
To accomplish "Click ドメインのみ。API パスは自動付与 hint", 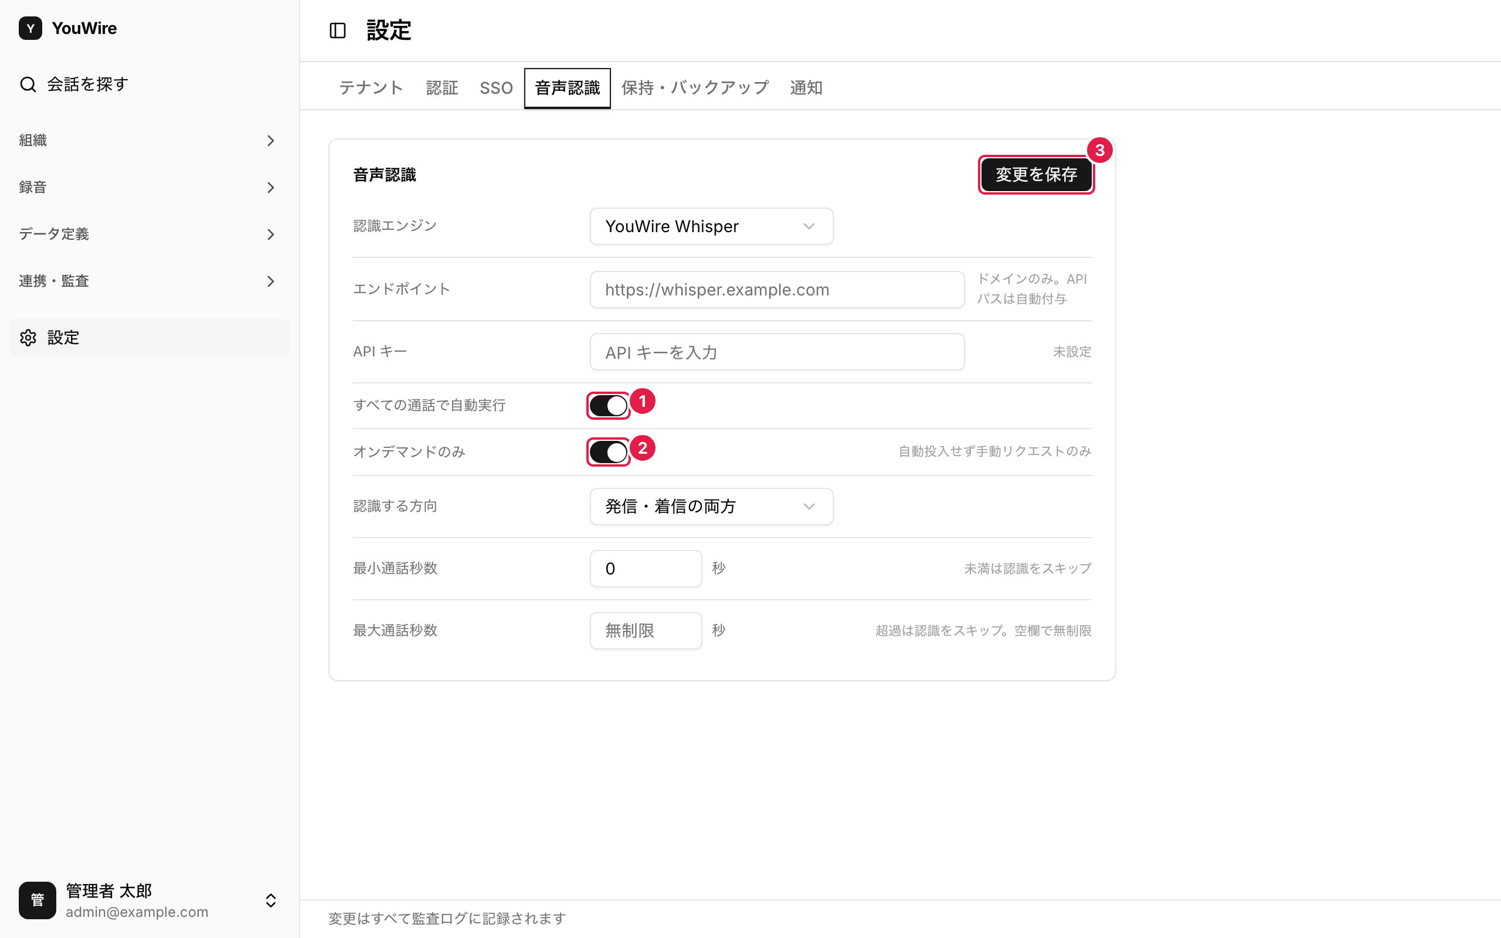I will point(1032,289).
